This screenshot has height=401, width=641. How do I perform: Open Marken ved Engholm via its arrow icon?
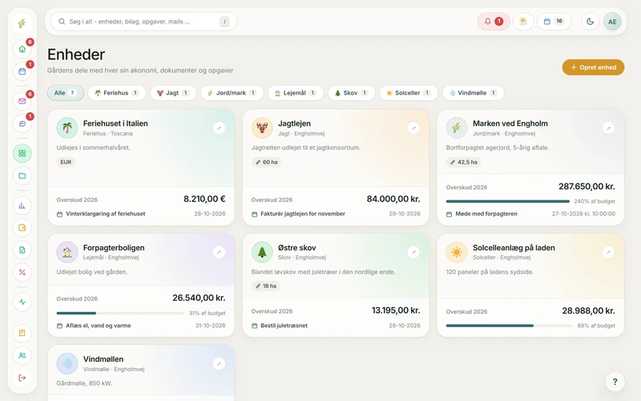608,128
